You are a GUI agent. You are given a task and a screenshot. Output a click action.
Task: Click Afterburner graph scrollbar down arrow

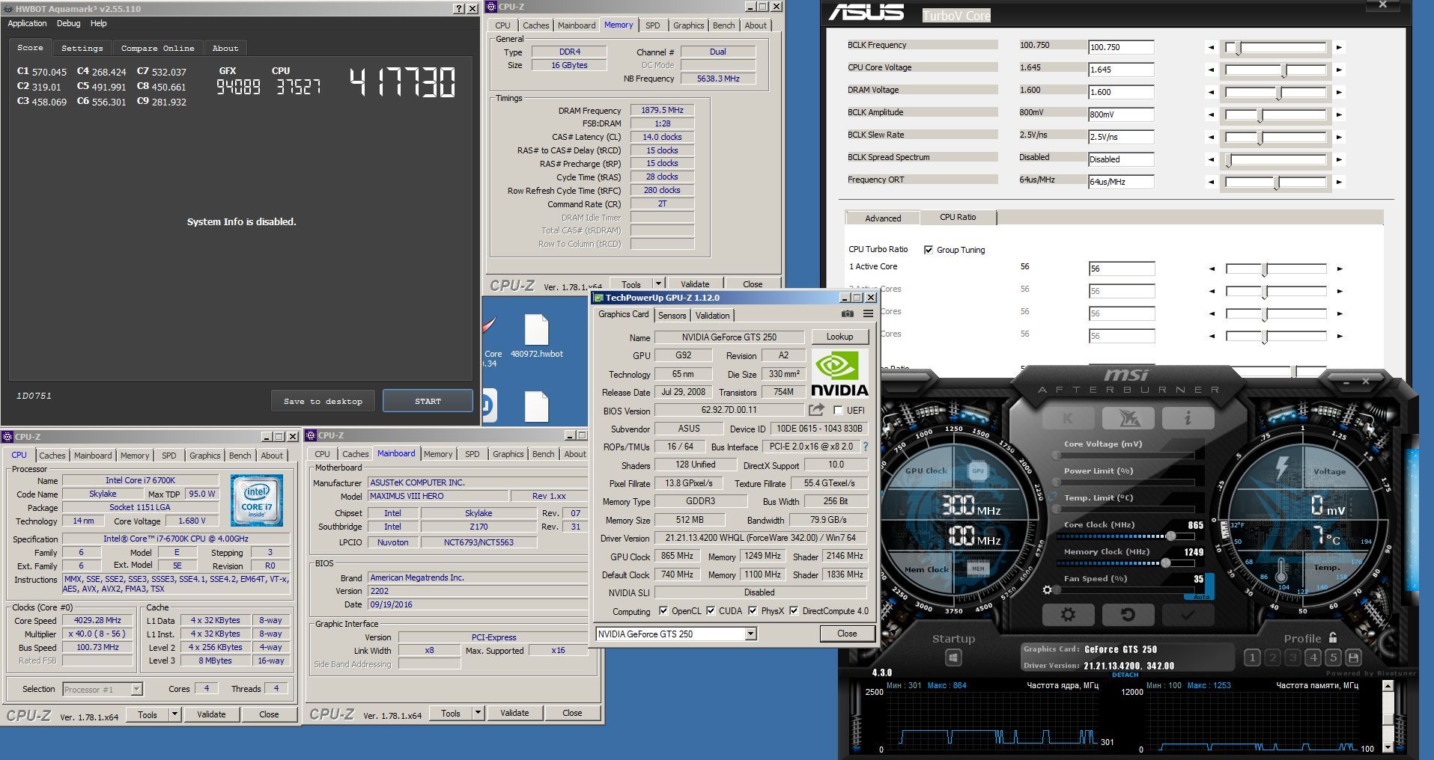pos(1388,747)
